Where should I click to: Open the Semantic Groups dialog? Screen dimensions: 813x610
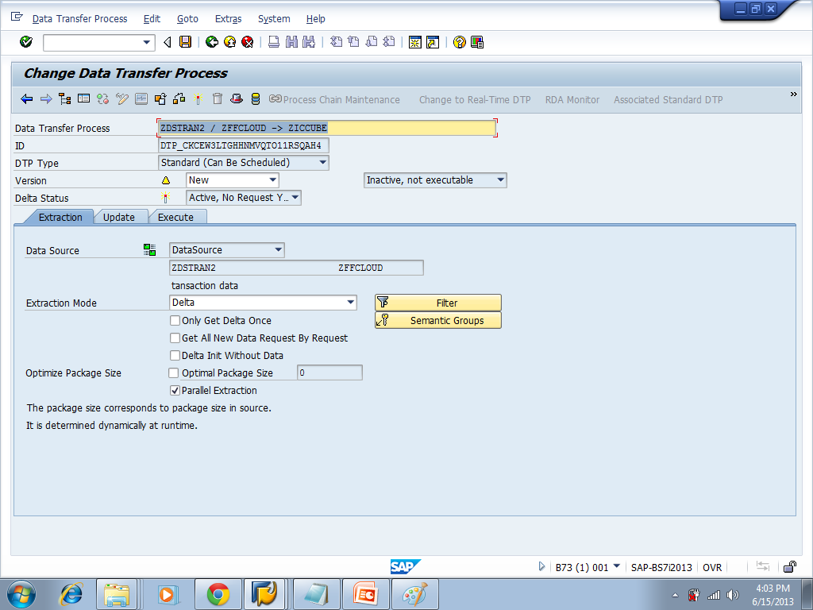[437, 320]
